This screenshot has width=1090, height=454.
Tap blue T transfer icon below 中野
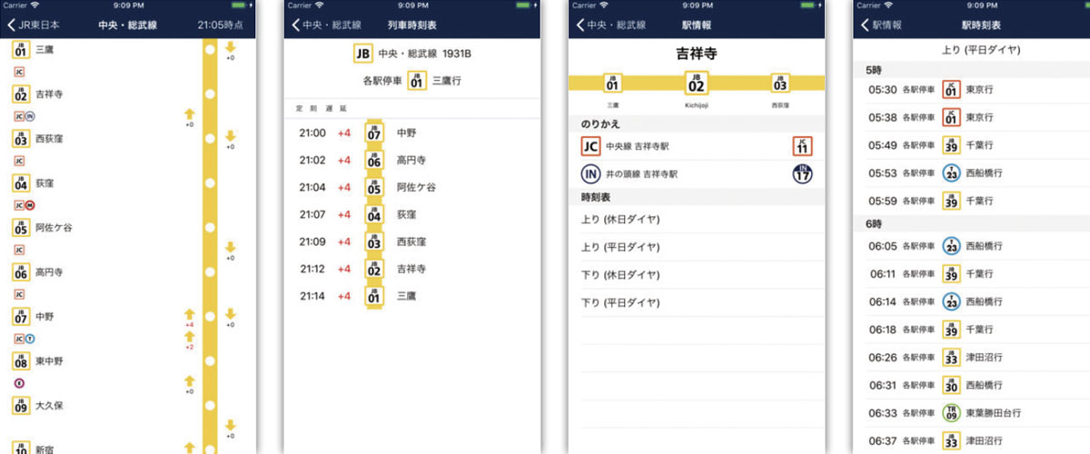tap(30, 339)
